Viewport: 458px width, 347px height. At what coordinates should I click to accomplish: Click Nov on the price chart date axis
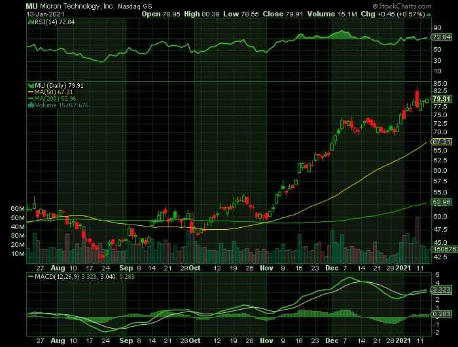[266, 268]
